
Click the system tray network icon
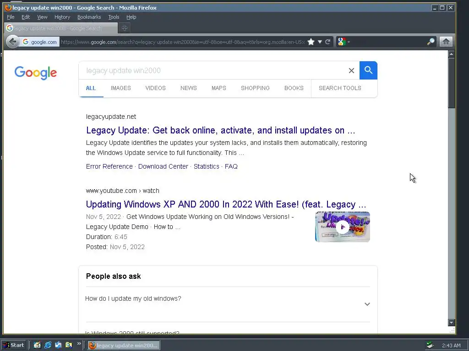[430, 346]
